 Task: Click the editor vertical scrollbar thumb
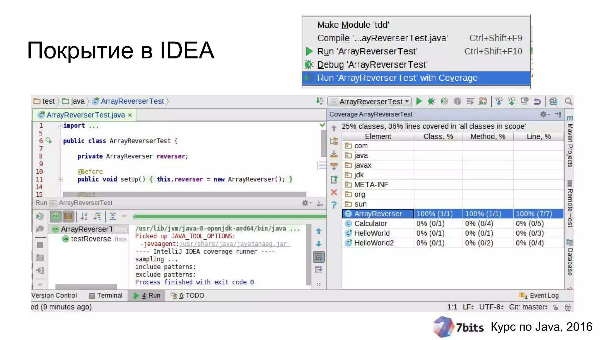[323, 143]
